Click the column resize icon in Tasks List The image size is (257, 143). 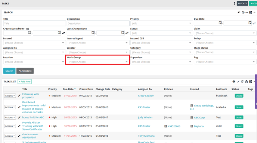click(234, 81)
